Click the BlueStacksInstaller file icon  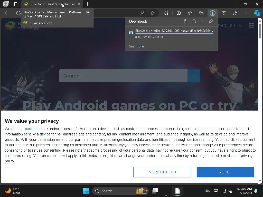[x=131, y=33]
